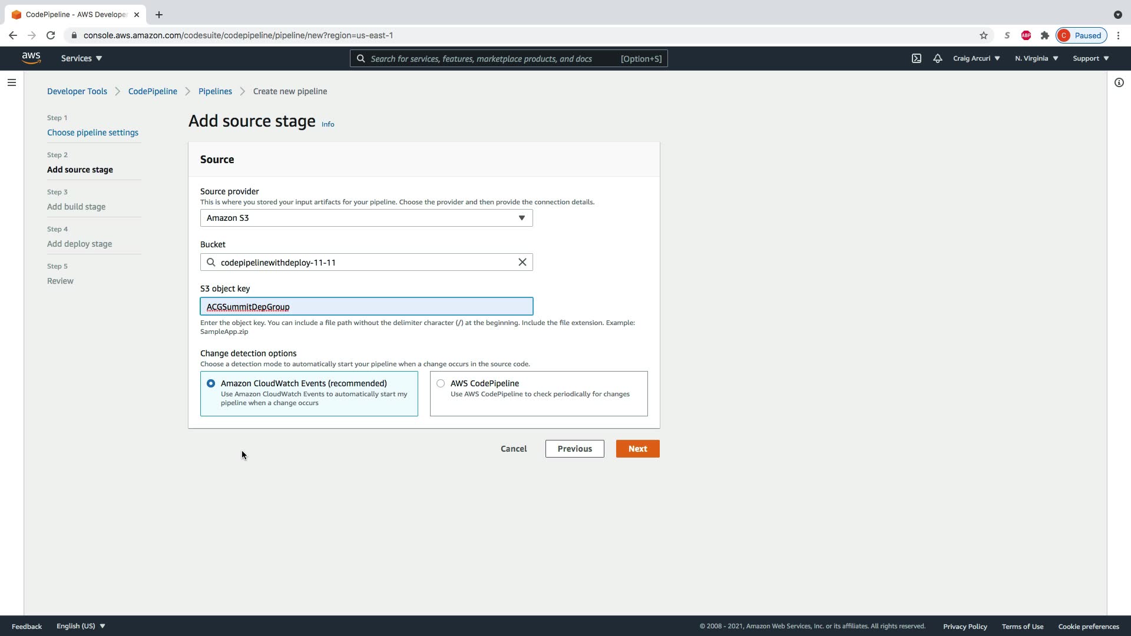Select AWS CodePipeline detection radio option
This screenshot has width=1131, height=636.
441,383
